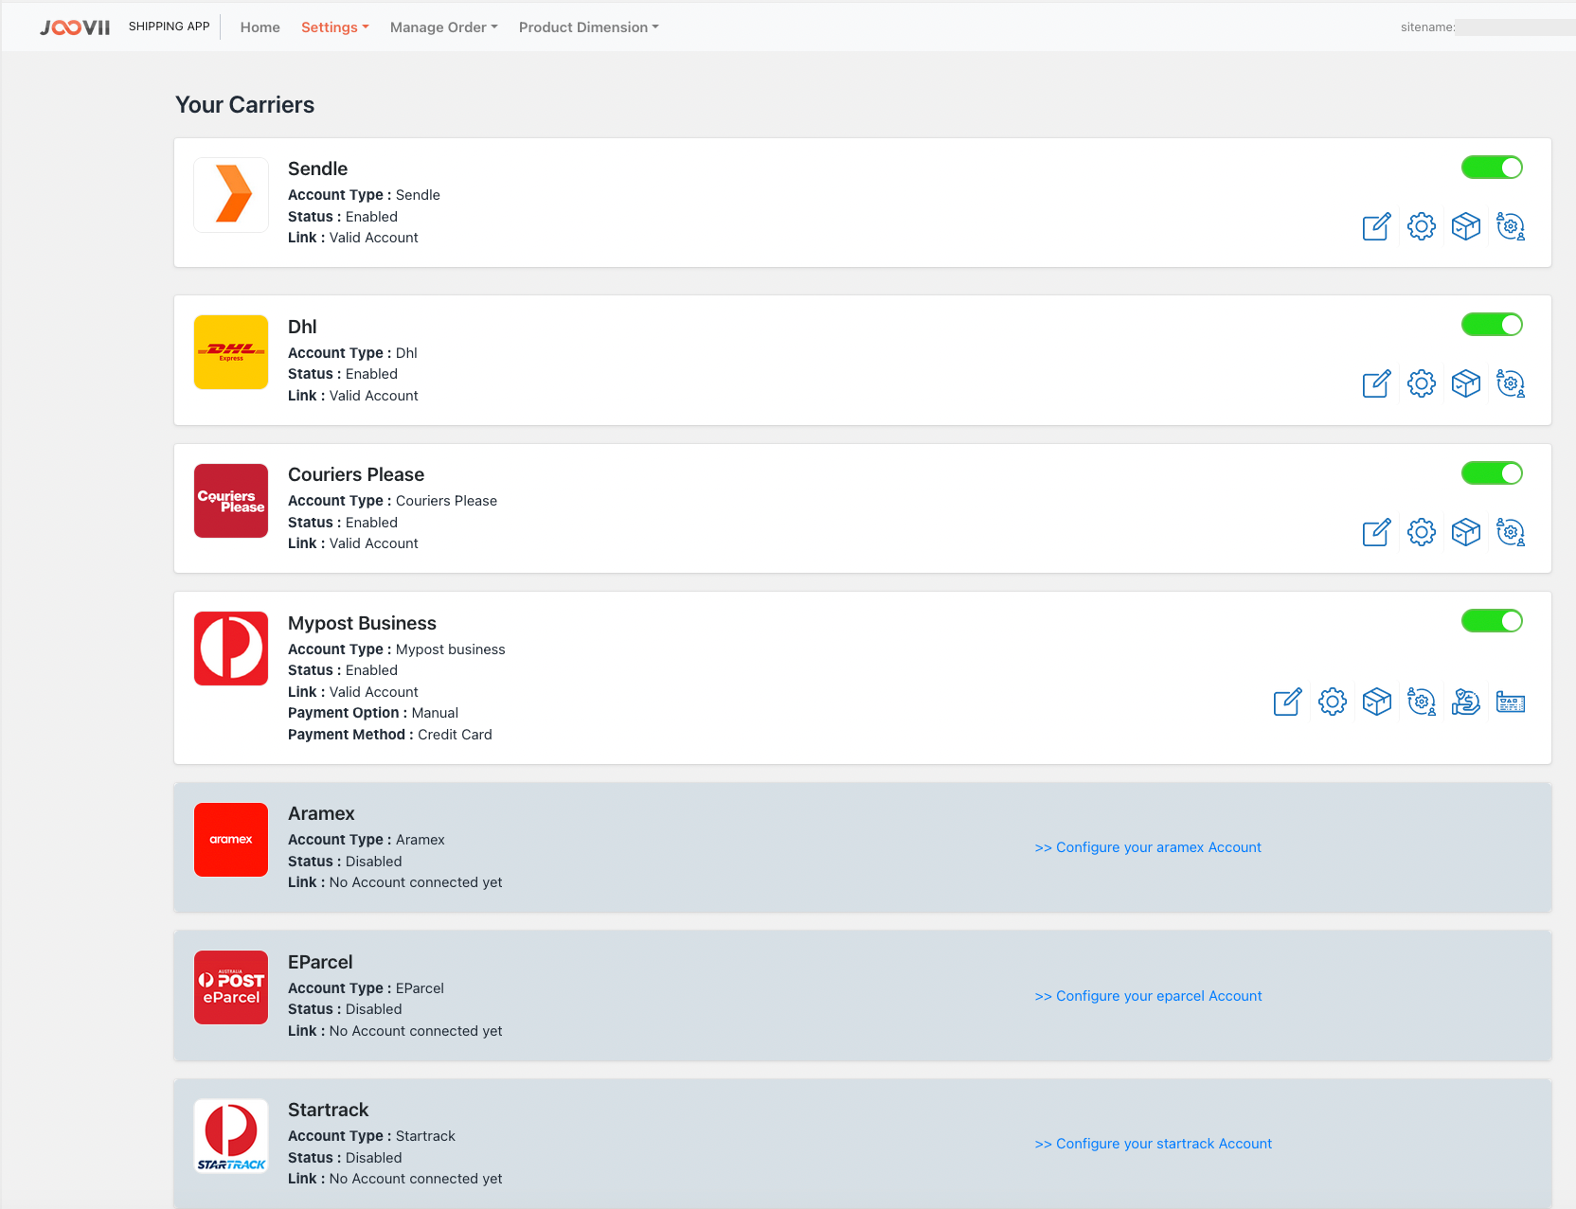Viewport: 1576px width, 1209px height.
Task: Turn off the Dhl carrier switch
Action: (x=1491, y=325)
